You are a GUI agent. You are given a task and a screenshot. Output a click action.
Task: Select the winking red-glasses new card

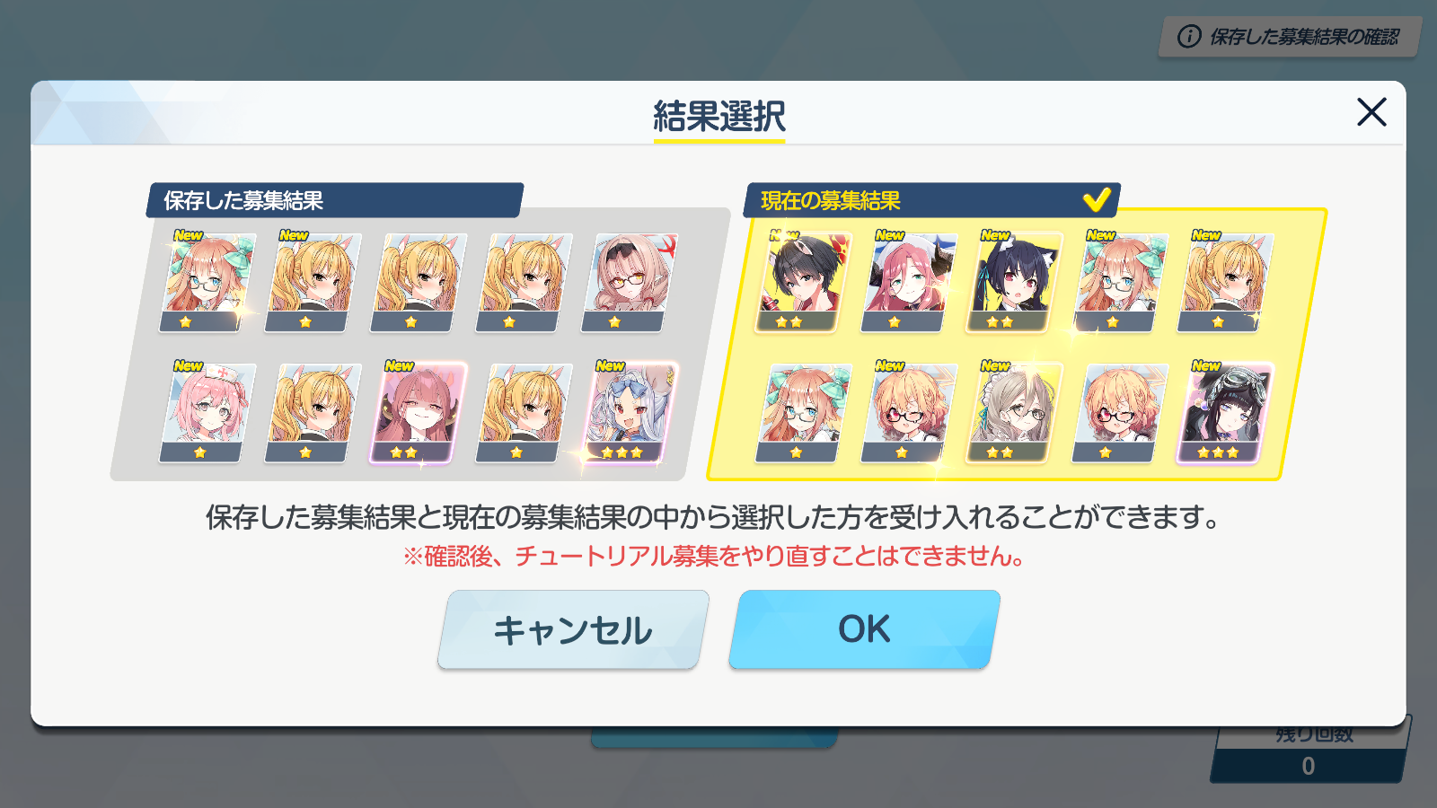tap(909, 413)
